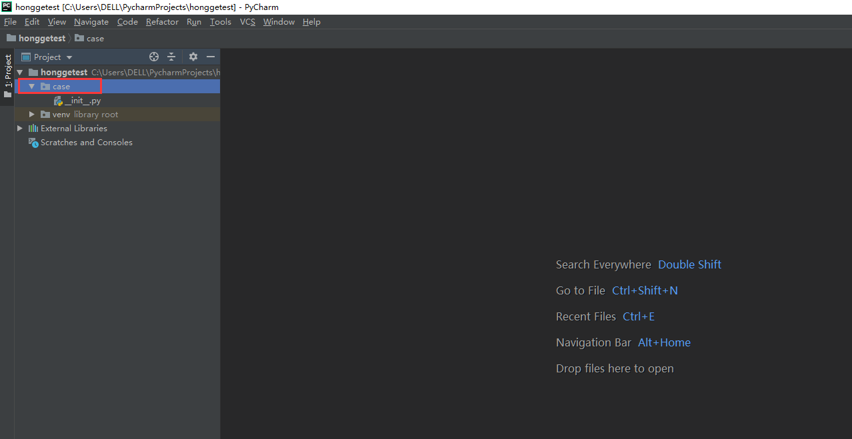This screenshot has width=852, height=439.
Task: Open the Tools menu
Action: coord(221,22)
